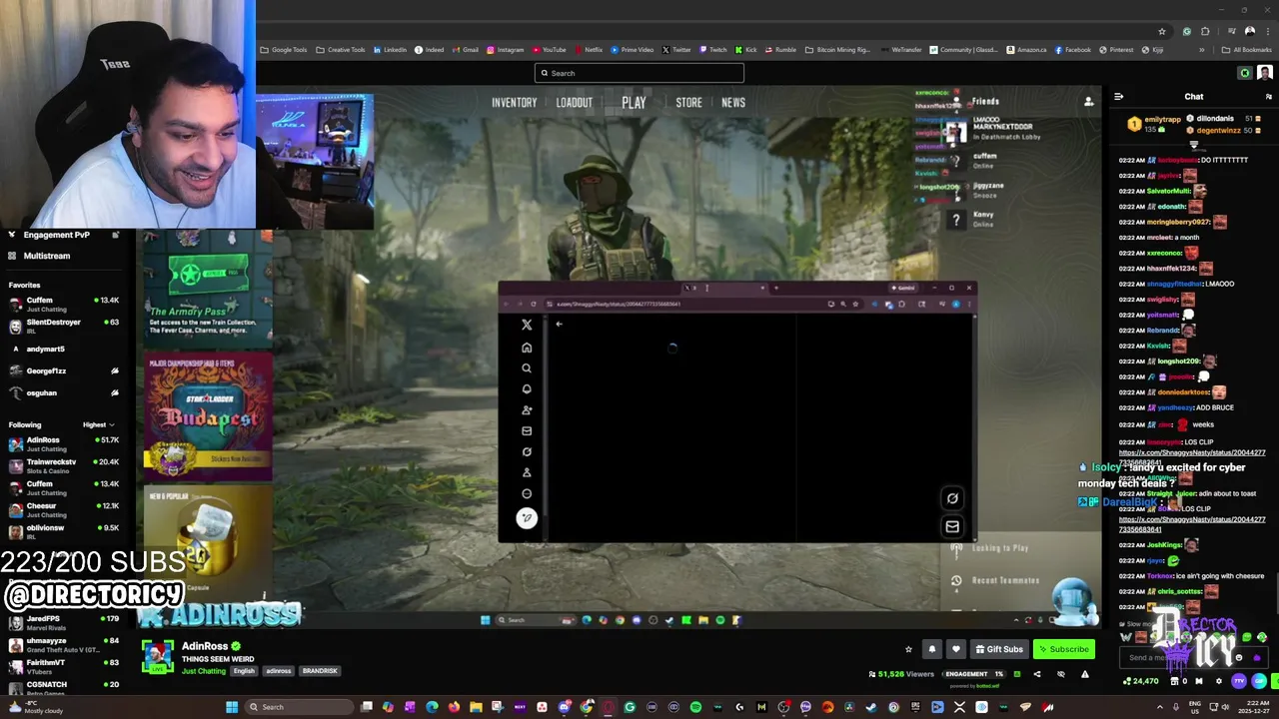
Task: Click the GIF button in chat
Action: coord(1257,681)
